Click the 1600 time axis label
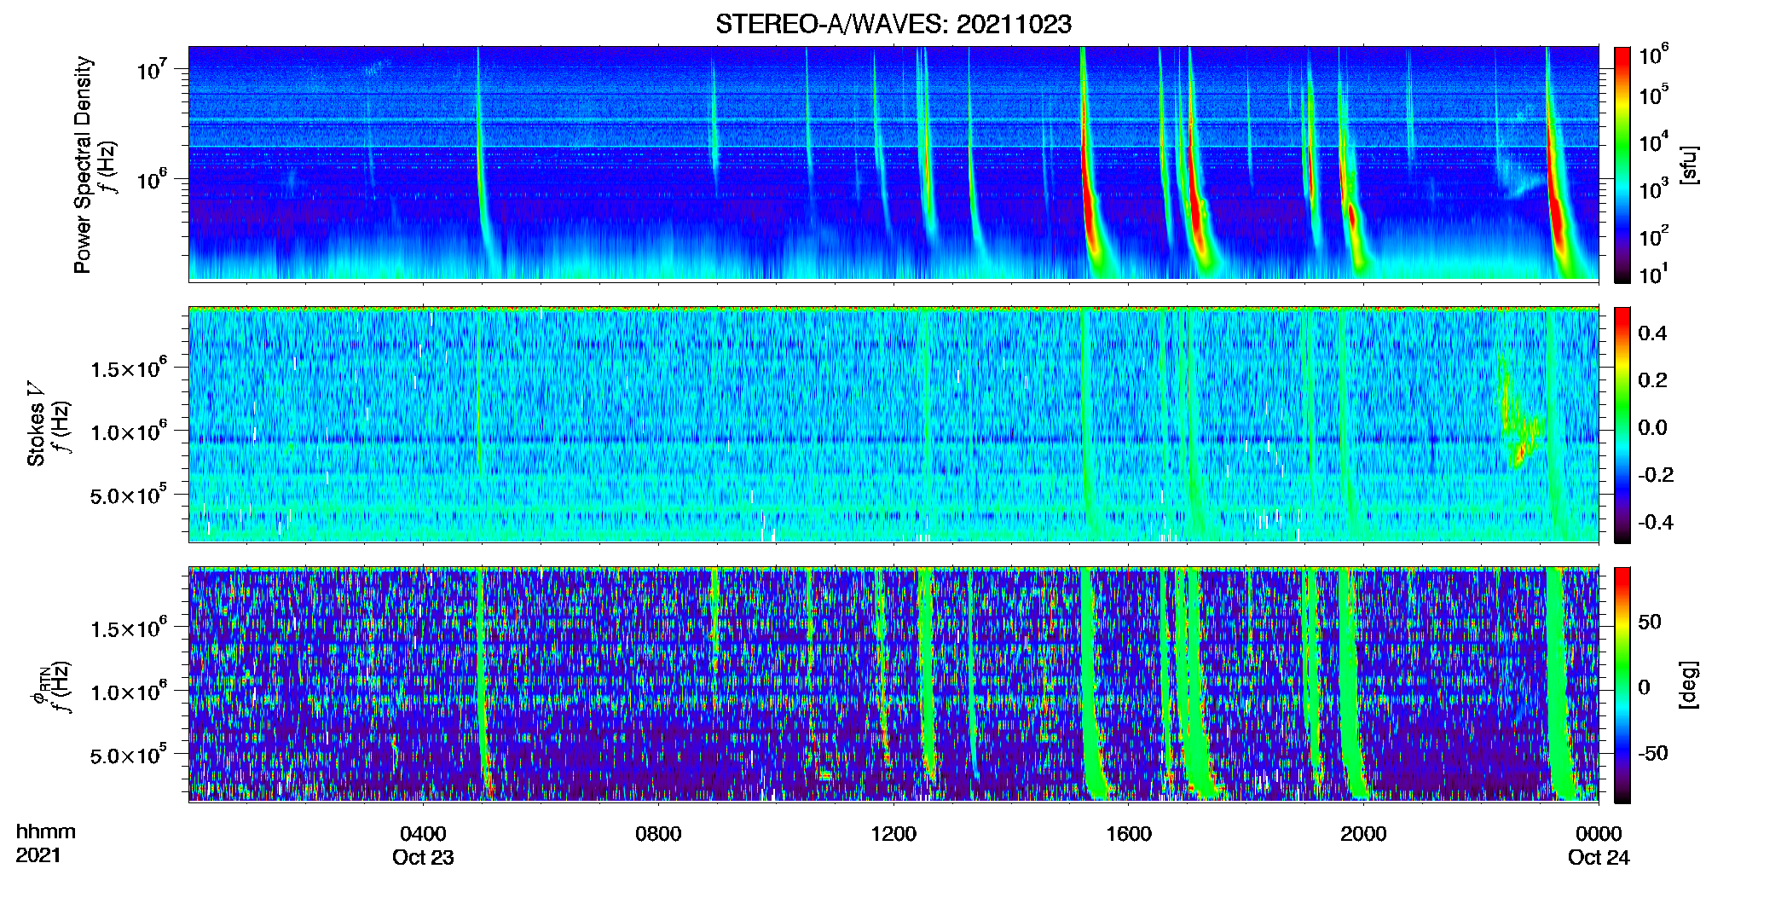 click(x=1129, y=834)
